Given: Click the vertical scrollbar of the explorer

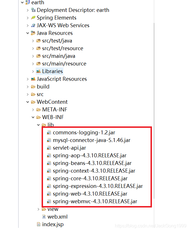Looking at the screenshot, I should (x=154, y=111).
